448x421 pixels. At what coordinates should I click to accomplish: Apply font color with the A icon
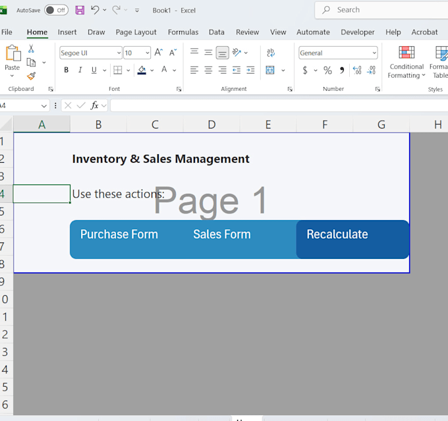[164, 70]
